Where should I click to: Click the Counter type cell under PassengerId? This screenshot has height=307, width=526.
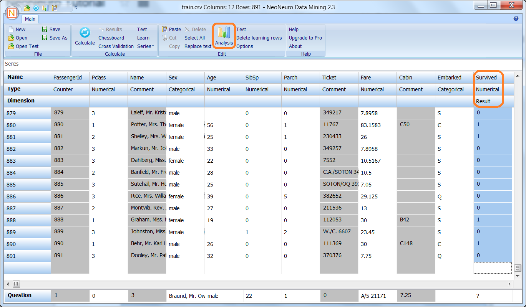click(x=70, y=89)
